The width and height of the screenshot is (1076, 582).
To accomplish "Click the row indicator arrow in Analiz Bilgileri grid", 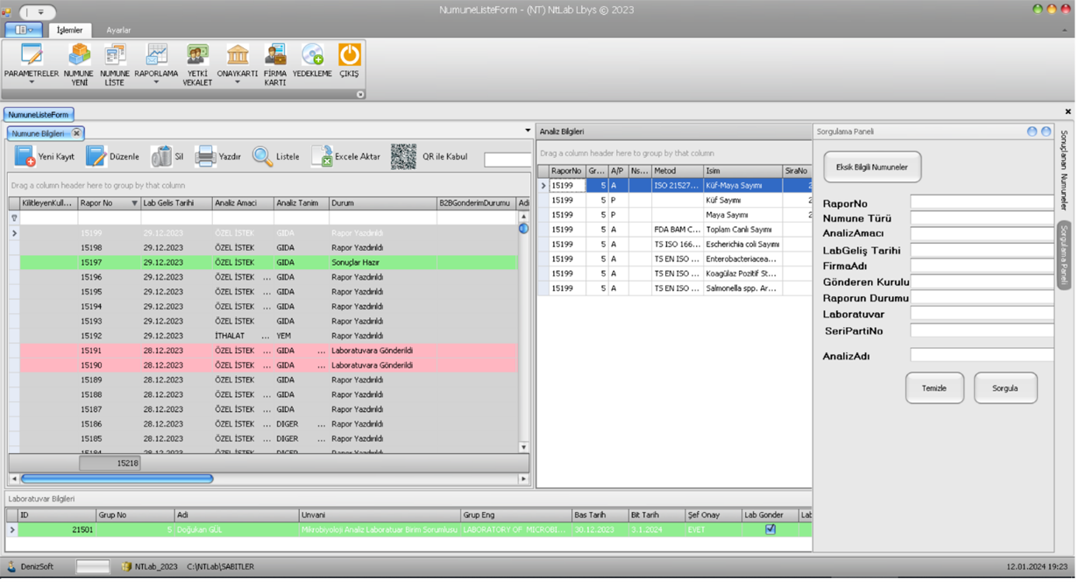I will (543, 186).
